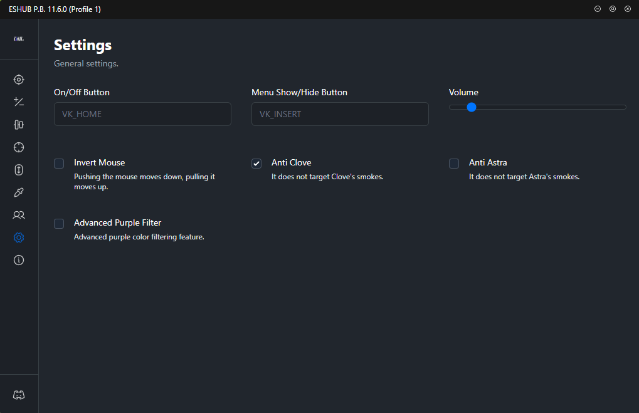
Task: Select the eyedropper color picker icon
Action: (x=19, y=192)
